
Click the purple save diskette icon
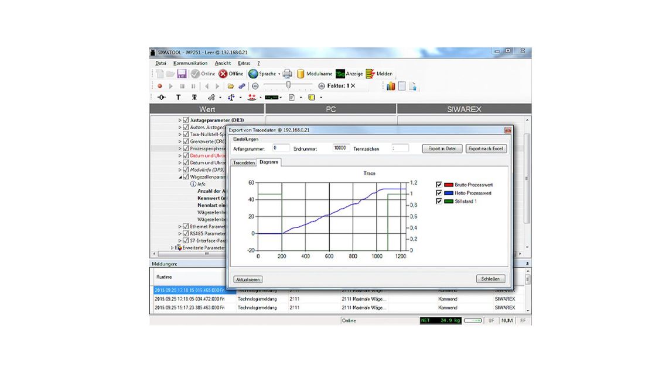coord(182,74)
